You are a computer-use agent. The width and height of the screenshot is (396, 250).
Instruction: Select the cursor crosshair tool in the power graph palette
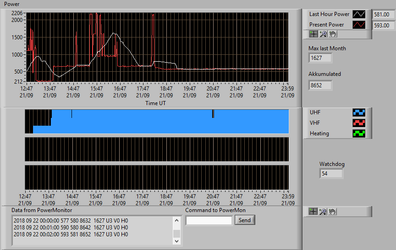point(313,34)
